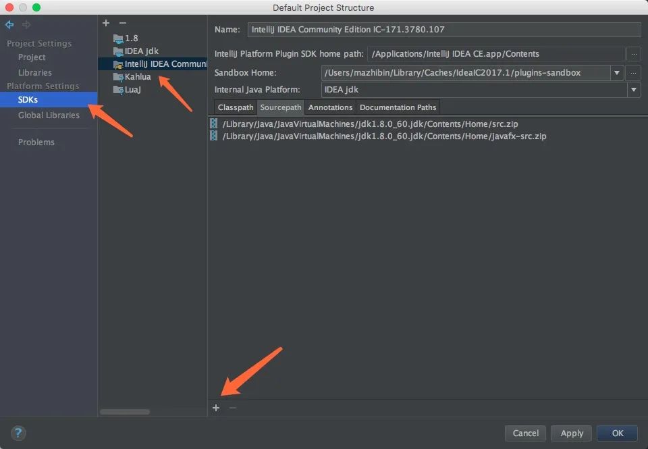The height and width of the screenshot is (449, 648).
Task: Click the back navigation arrow
Action: point(9,25)
